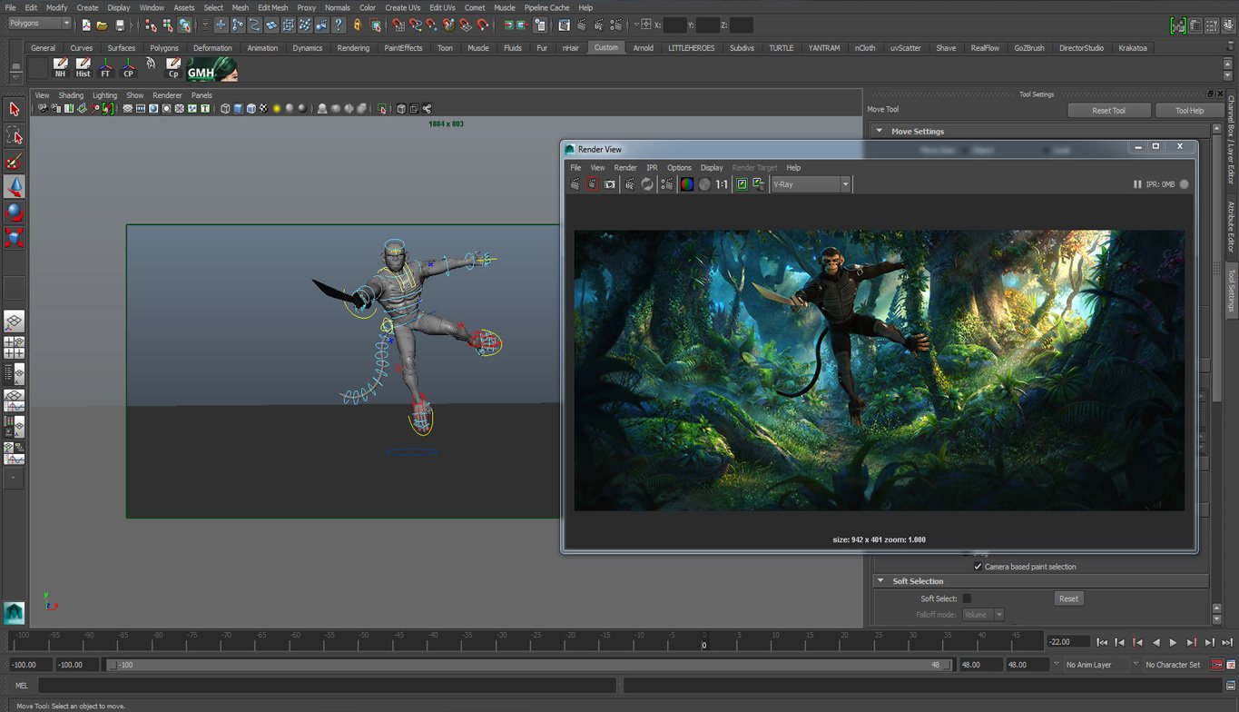Refresh the IPR image in Render View

[647, 184]
